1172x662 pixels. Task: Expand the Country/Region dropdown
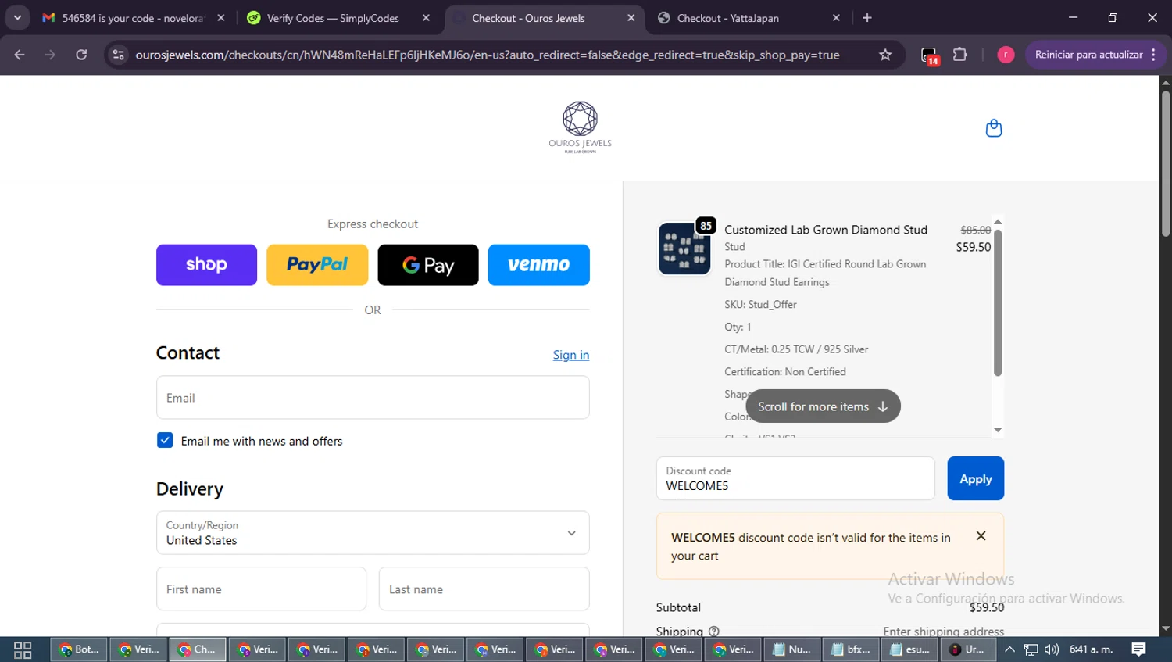coord(373,533)
